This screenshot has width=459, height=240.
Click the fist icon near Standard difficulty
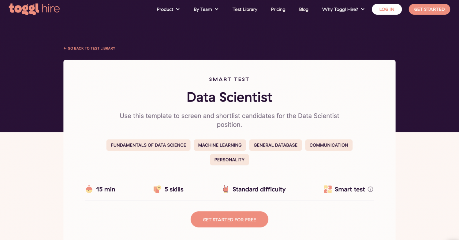(226, 189)
